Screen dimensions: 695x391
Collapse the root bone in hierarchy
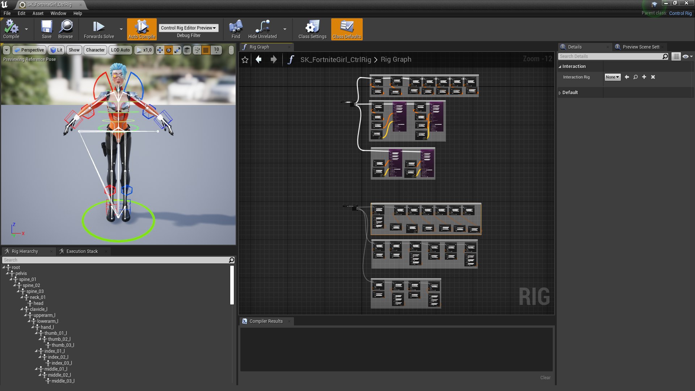[4, 267]
